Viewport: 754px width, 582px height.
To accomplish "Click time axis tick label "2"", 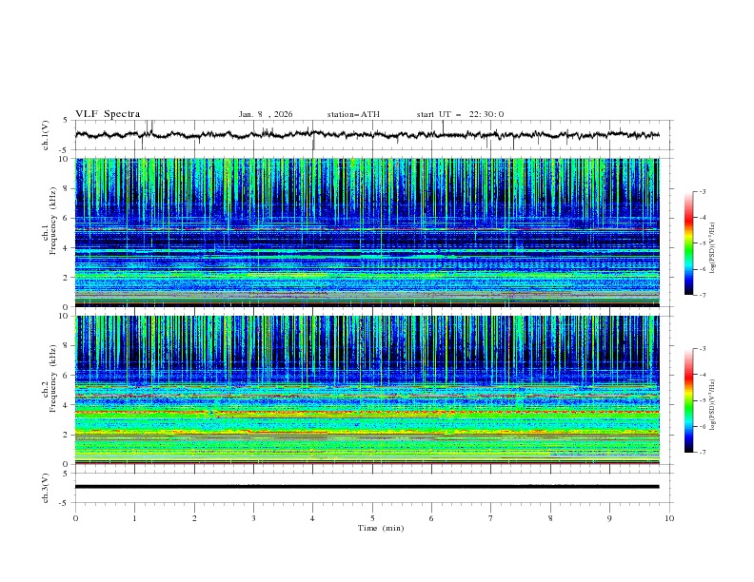I will [x=194, y=518].
